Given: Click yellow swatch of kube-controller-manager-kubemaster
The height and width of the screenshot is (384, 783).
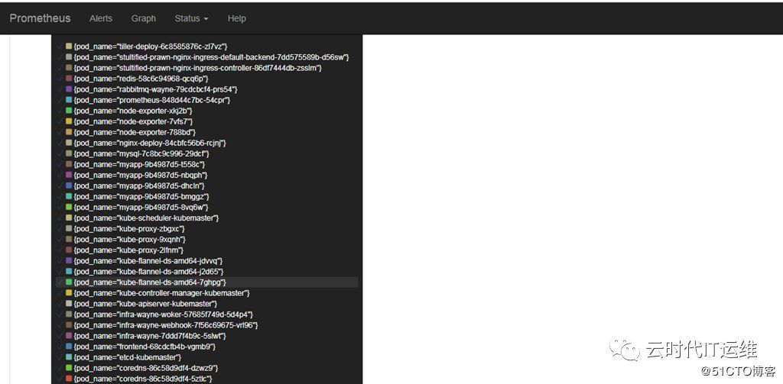Looking at the screenshot, I should tap(69, 292).
